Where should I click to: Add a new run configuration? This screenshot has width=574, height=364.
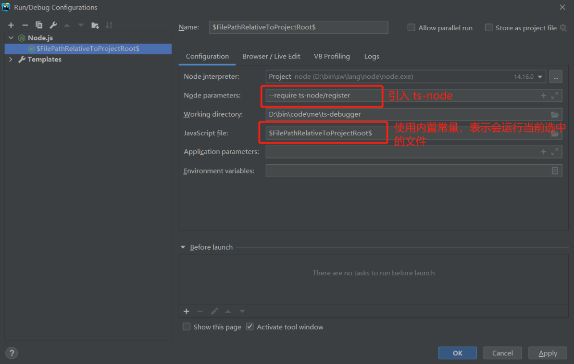[x=11, y=25]
